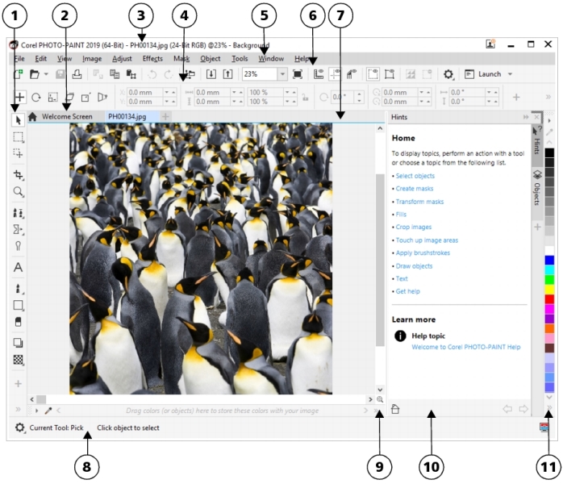
Task: Open the zoom level dropdown
Action: coord(282,74)
